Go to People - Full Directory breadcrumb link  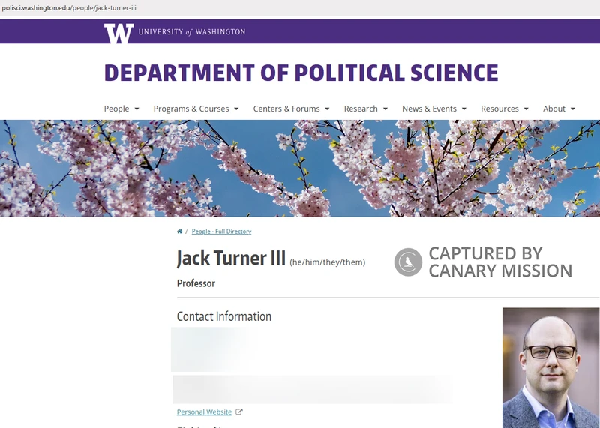(x=221, y=232)
